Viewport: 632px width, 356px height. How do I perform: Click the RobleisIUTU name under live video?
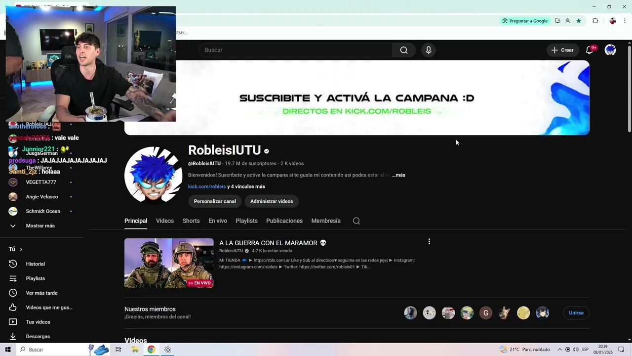tap(231, 251)
